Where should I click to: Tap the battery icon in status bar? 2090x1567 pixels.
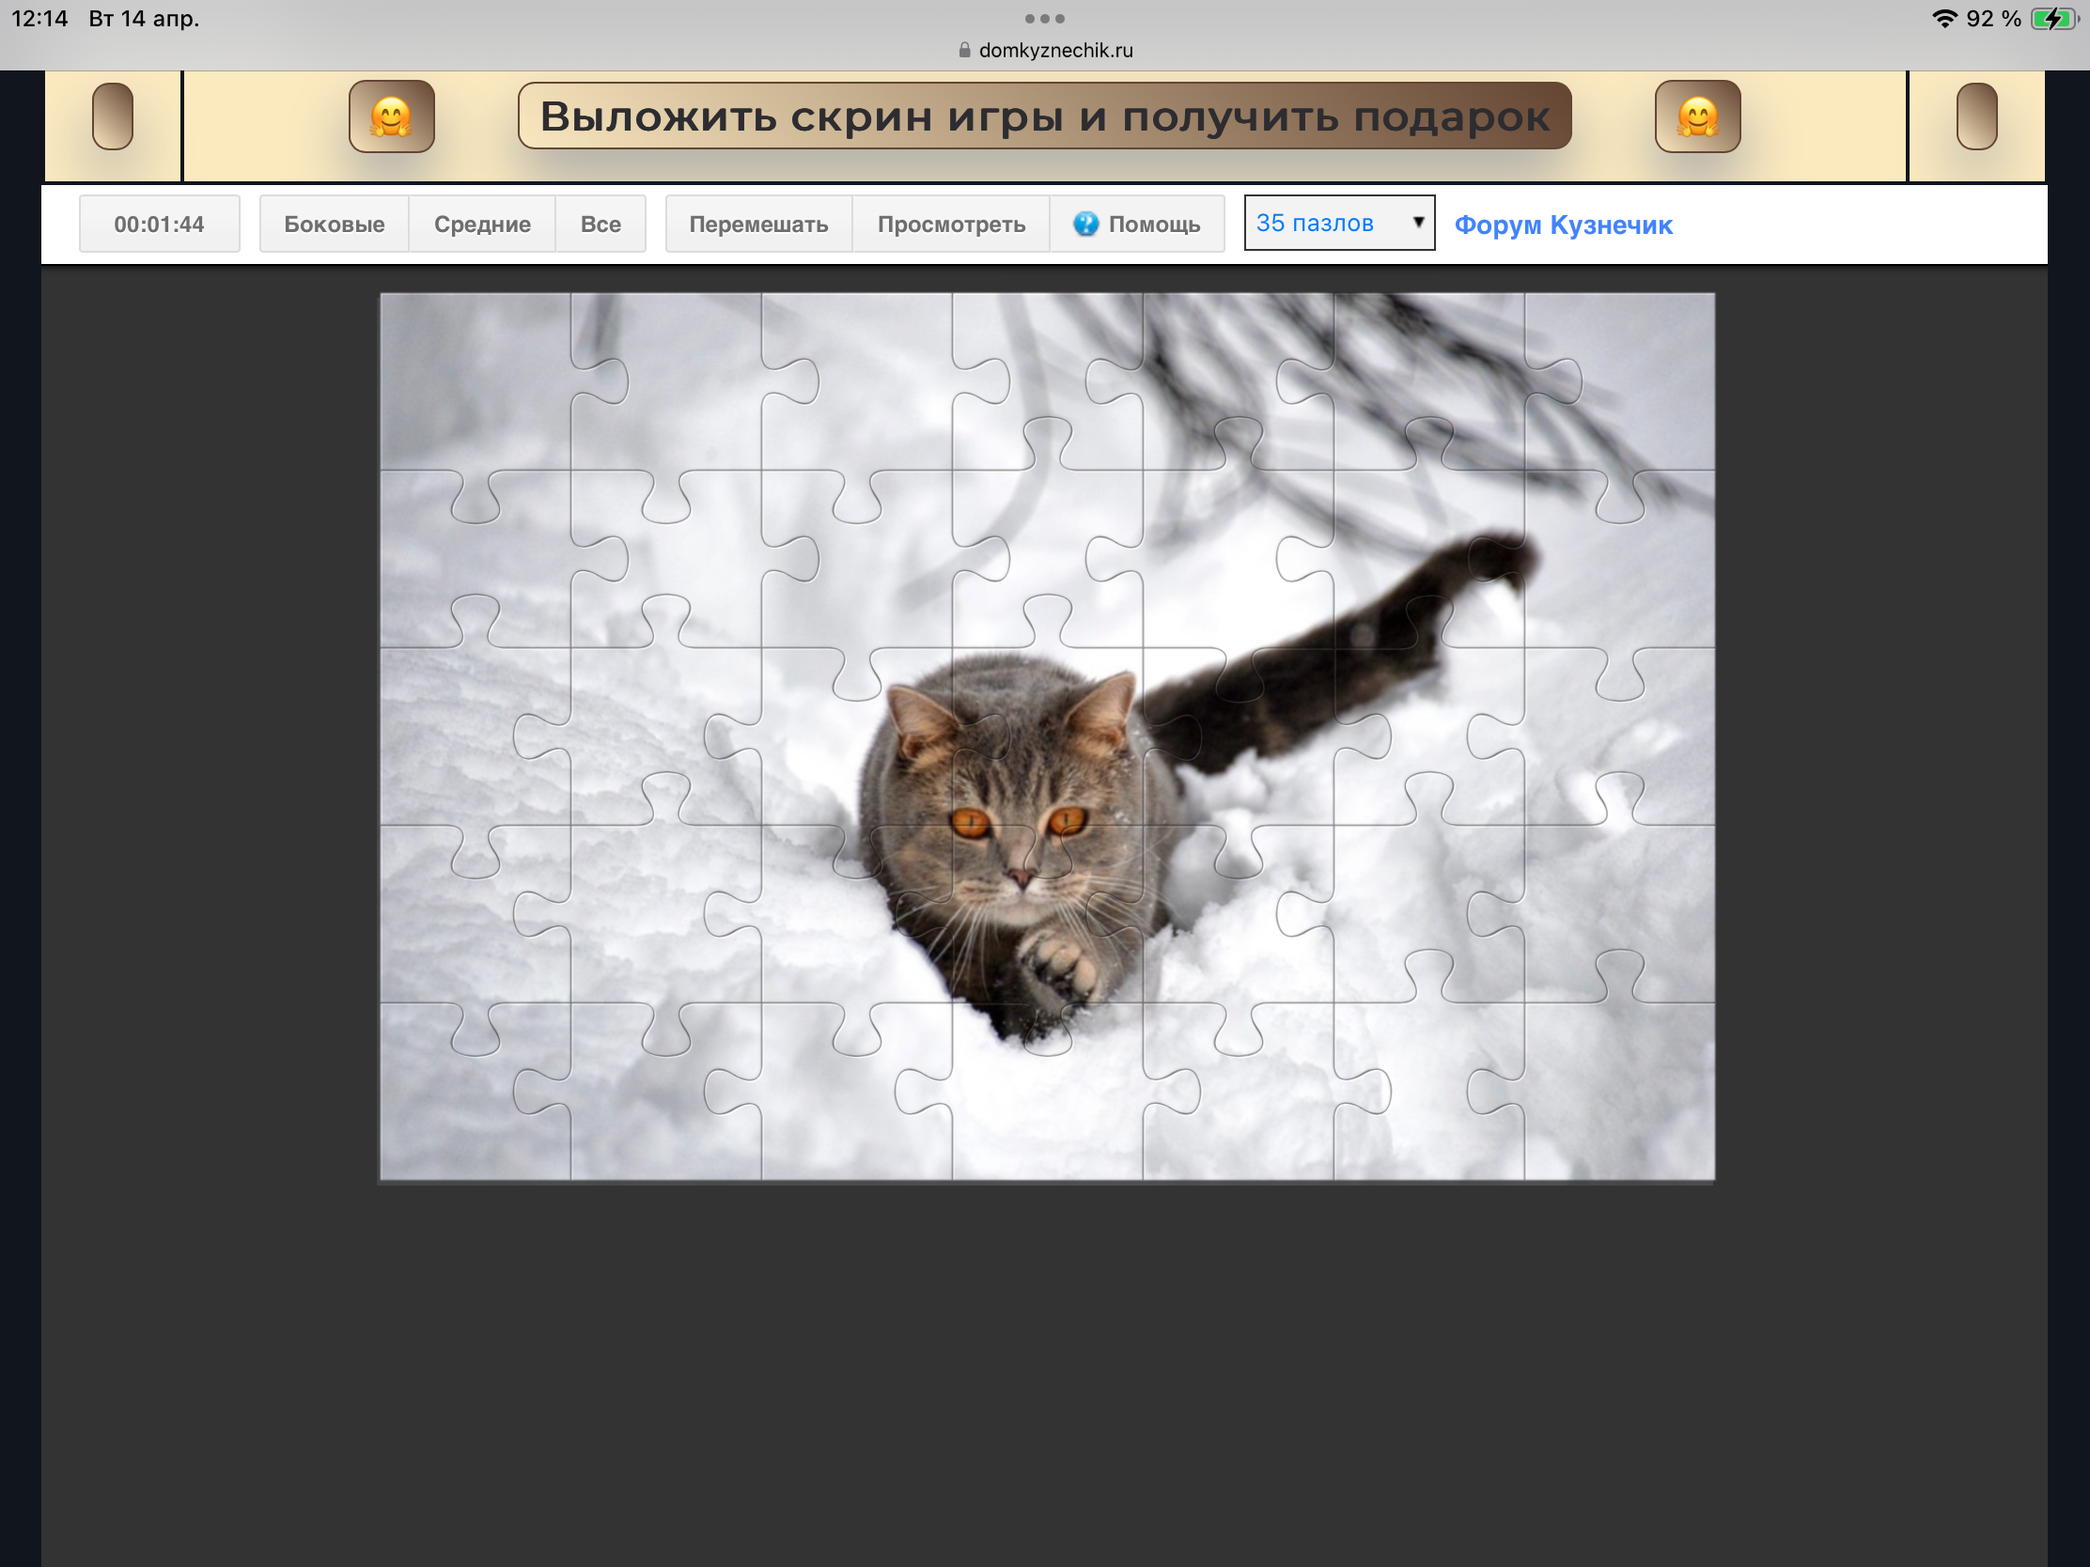[x=2052, y=18]
